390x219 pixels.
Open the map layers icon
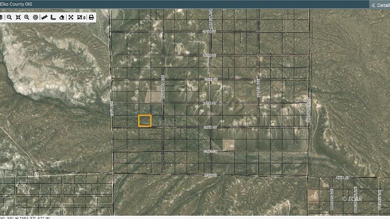point(1,17)
